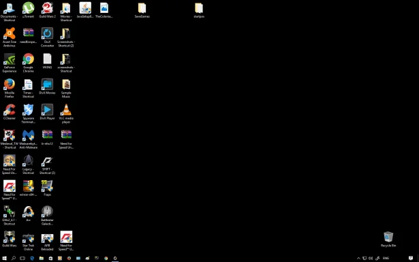Select Screenshots - Shortcut (2) icon

66,37
